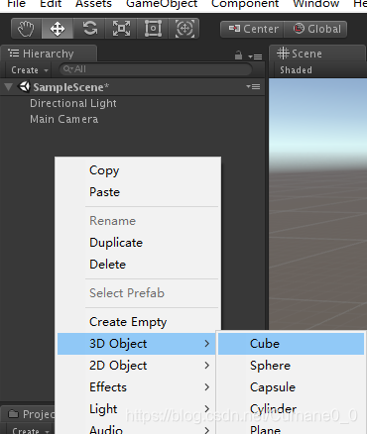This screenshot has width=367, height=434.
Task: Toggle Global handle rotation
Action: coord(315,29)
